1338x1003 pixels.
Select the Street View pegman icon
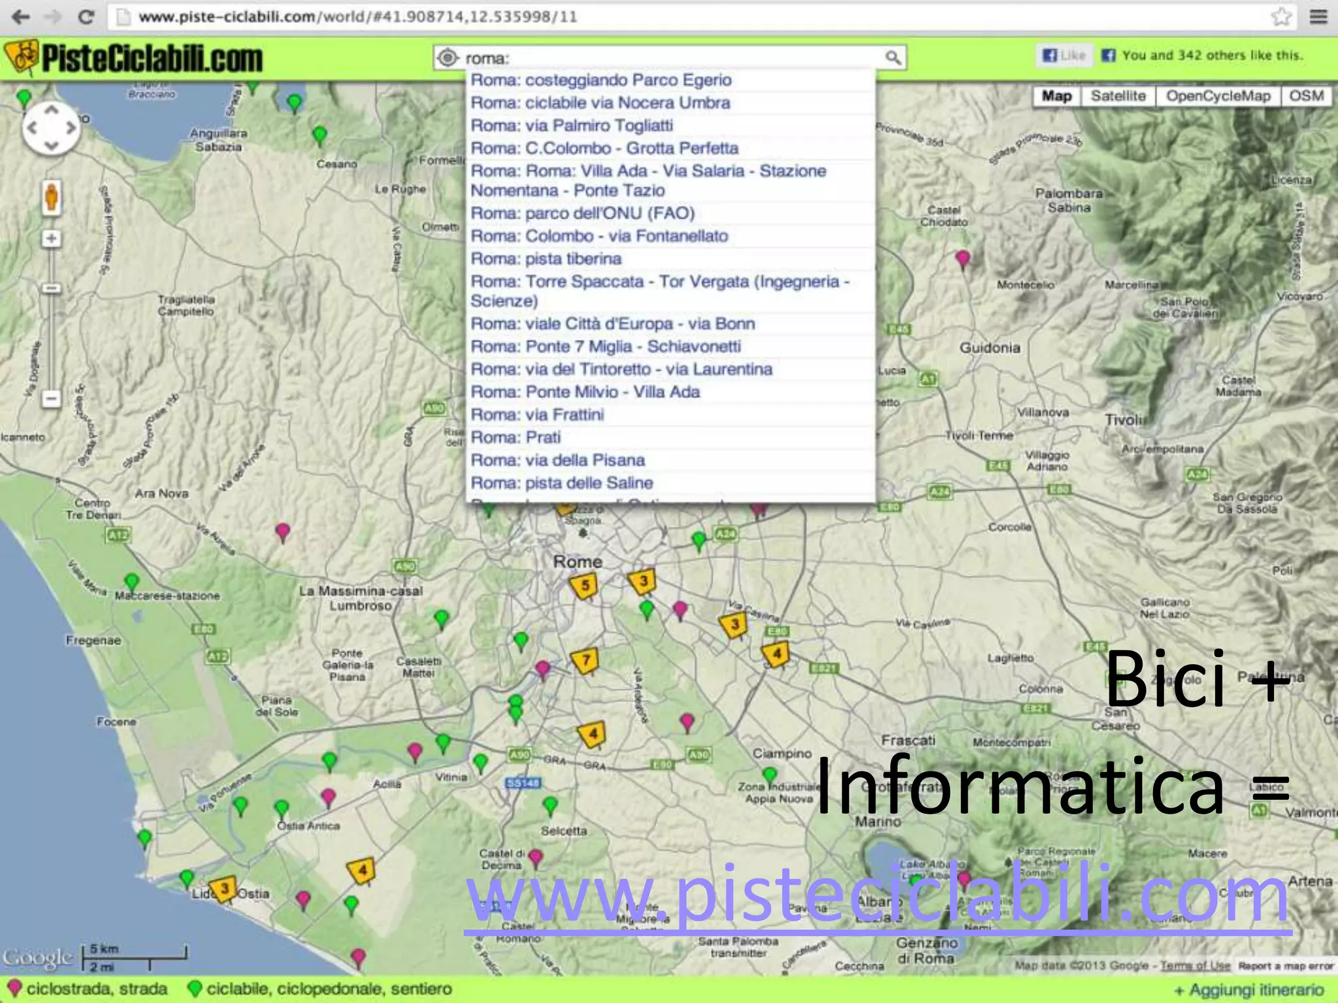point(52,197)
